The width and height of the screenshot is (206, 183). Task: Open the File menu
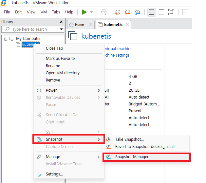point(7,12)
